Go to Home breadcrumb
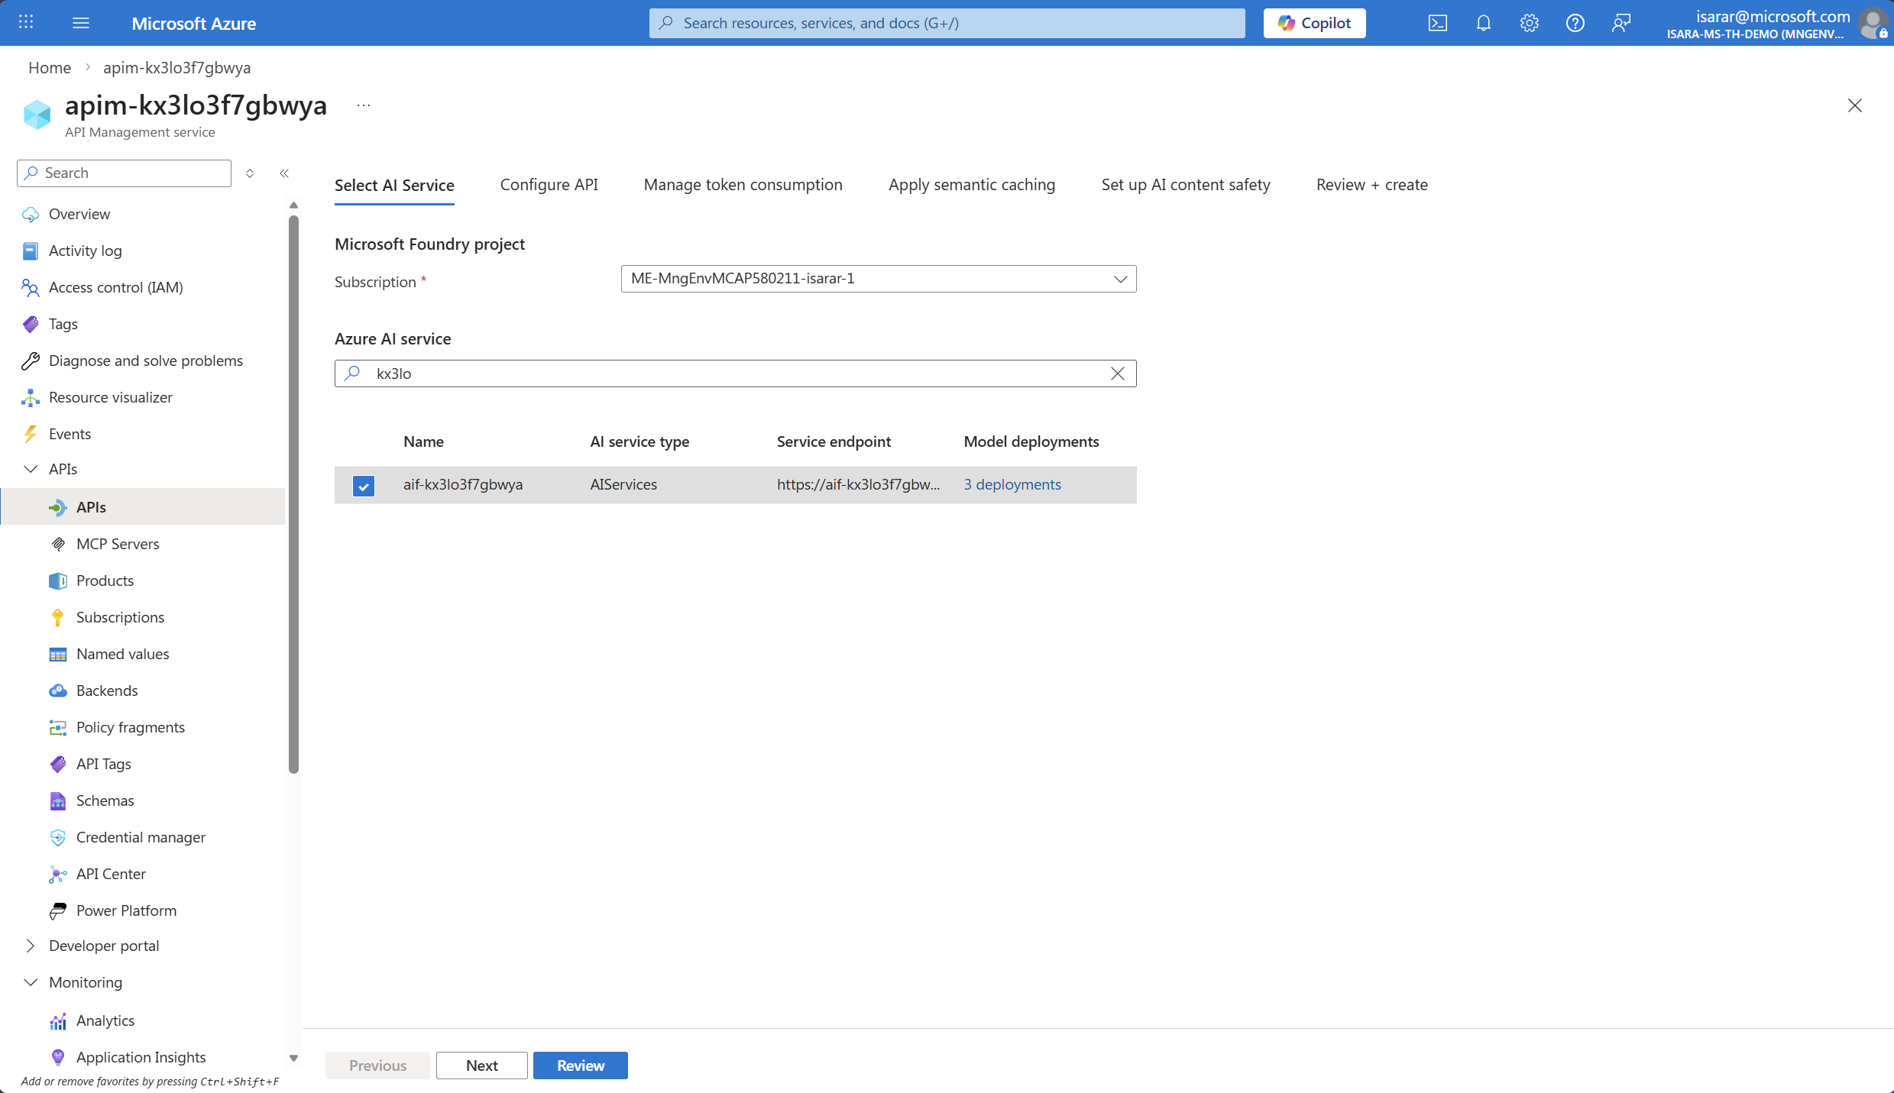This screenshot has height=1093, width=1894. (50, 67)
